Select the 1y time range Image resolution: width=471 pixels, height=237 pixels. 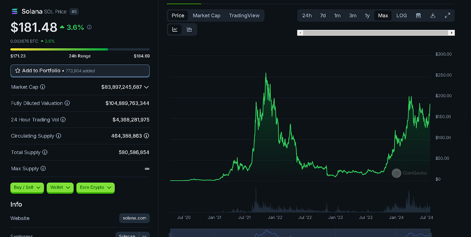pos(367,15)
